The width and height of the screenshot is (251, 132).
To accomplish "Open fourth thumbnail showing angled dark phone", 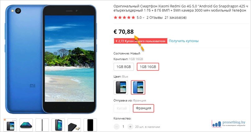I will click(x=58, y=125).
